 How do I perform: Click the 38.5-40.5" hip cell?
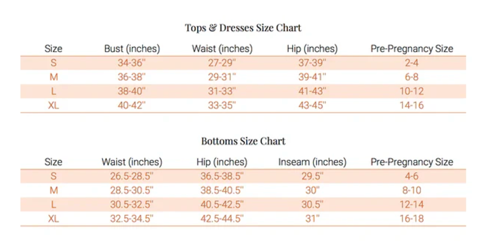click(x=222, y=190)
